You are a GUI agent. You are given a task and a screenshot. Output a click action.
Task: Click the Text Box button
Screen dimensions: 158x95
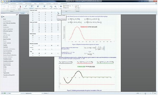[x=13, y=8]
